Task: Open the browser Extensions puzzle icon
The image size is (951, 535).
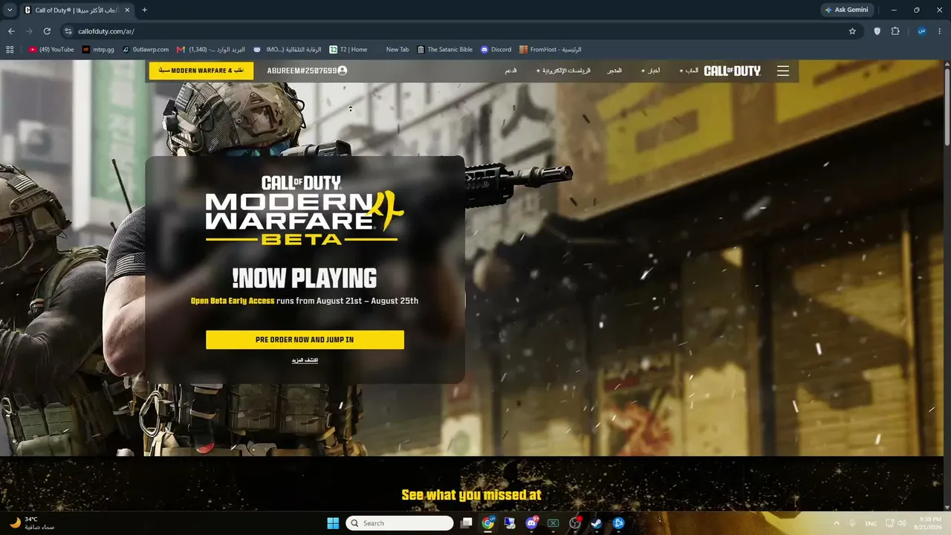Action: [x=895, y=31]
